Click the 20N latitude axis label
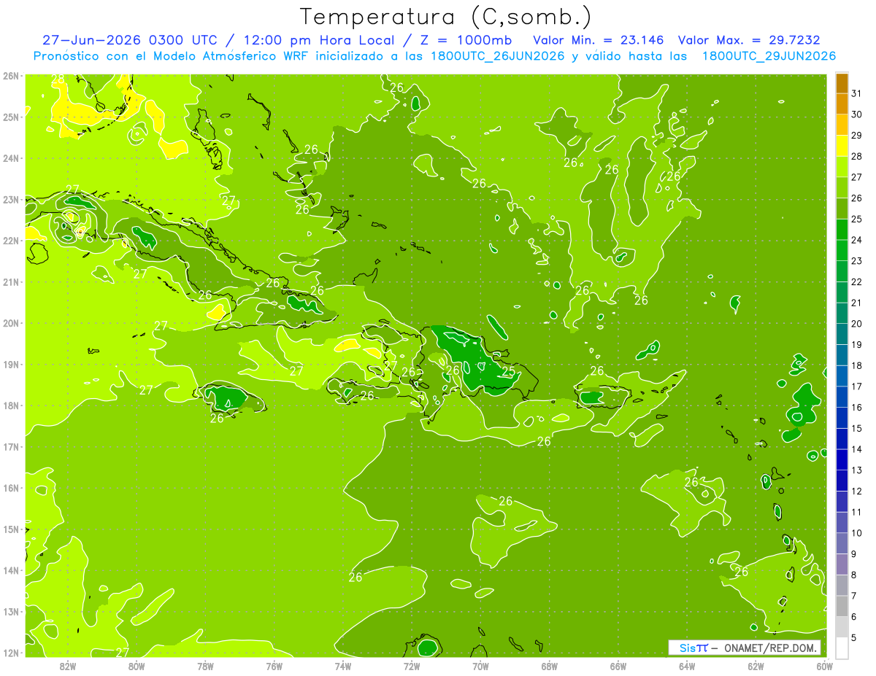Image resolution: width=876 pixels, height=676 pixels. tap(10, 323)
